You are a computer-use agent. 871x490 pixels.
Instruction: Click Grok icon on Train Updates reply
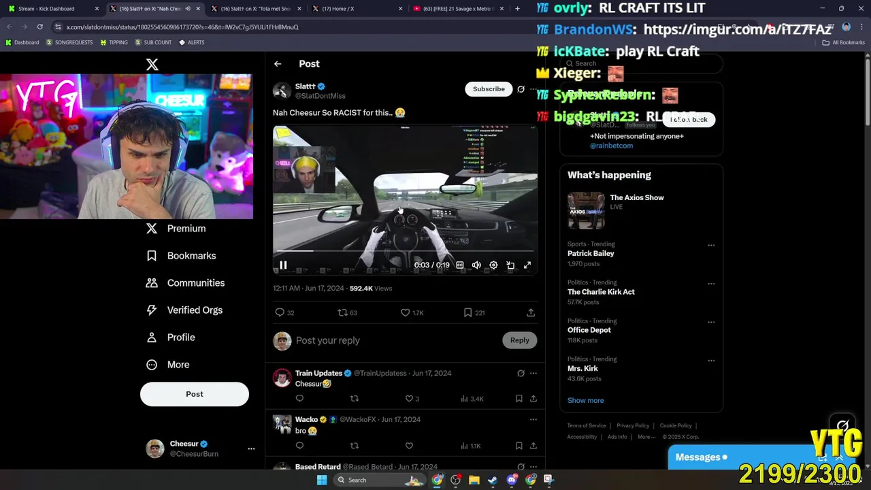tap(521, 373)
